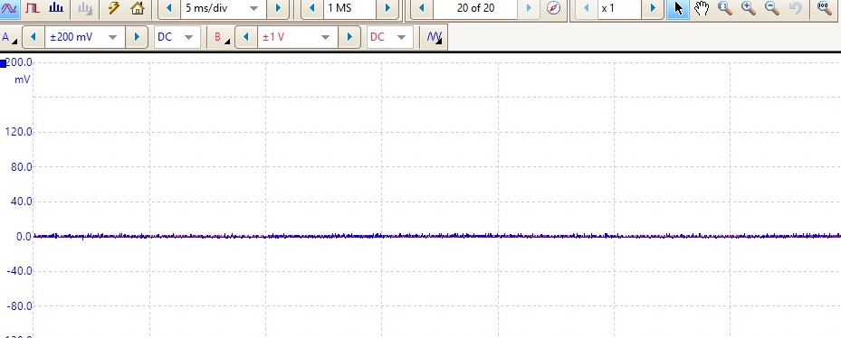Decrease the x 1 zoom factor

point(587,8)
